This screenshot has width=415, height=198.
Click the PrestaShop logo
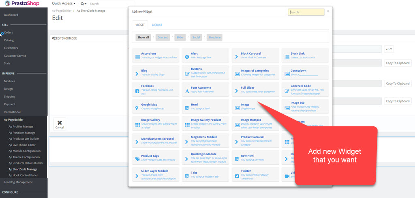[x=22, y=3]
